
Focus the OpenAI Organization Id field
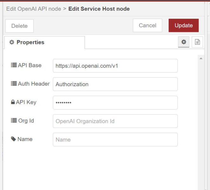click(x=115, y=121)
